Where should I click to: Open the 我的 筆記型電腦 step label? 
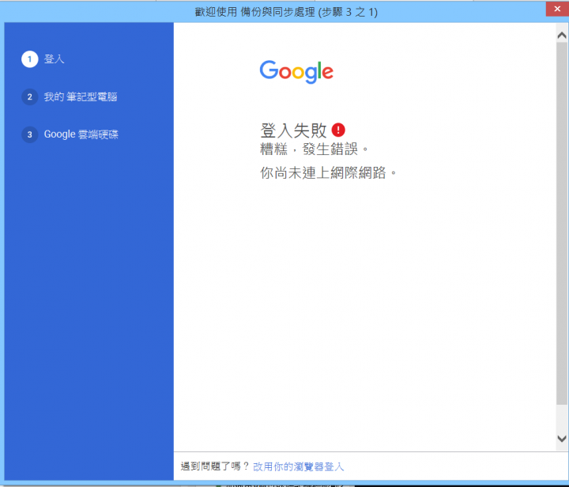coord(81,97)
